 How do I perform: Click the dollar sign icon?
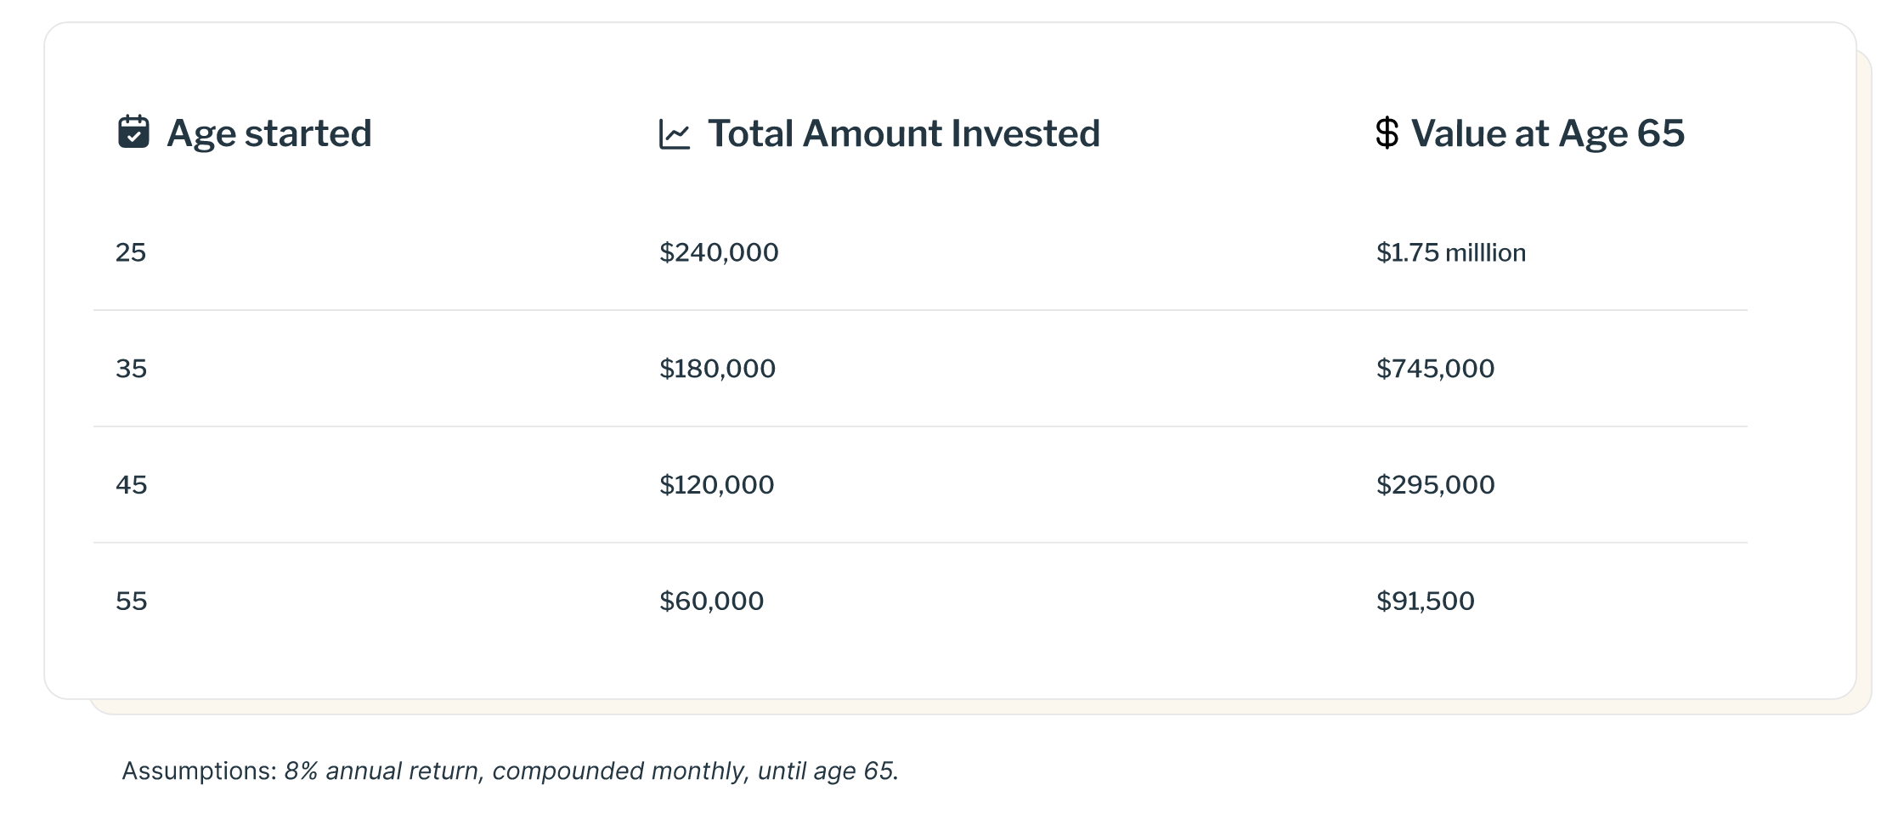[1387, 133]
